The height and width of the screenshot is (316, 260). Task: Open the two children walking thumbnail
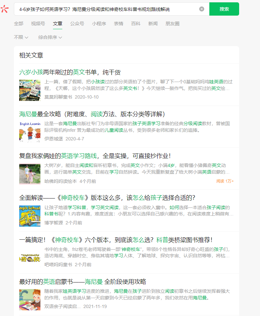(30, 174)
